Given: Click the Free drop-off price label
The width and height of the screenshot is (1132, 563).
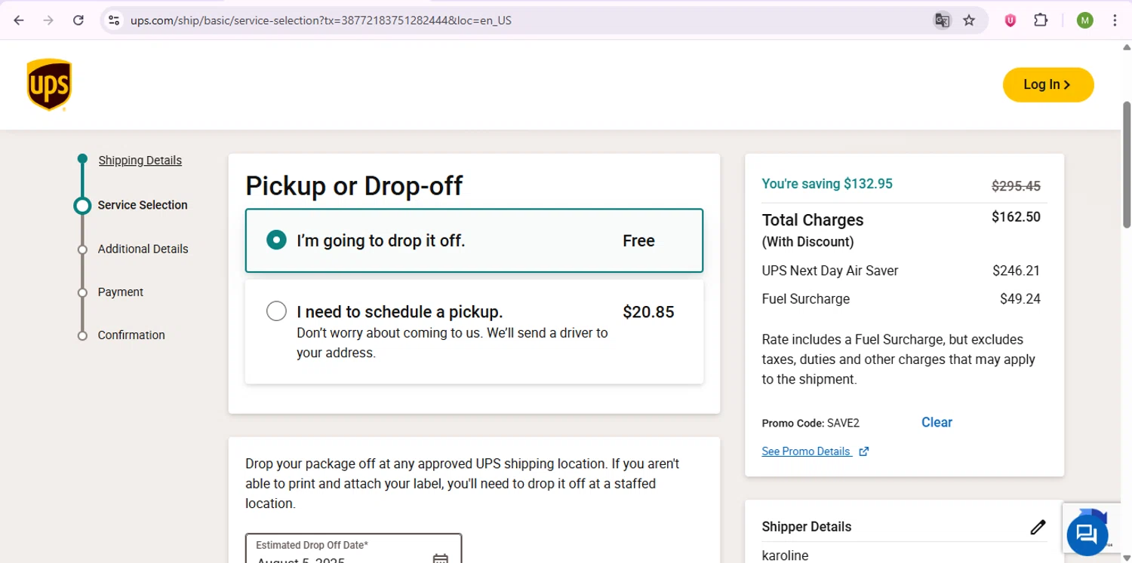Looking at the screenshot, I should (x=638, y=241).
